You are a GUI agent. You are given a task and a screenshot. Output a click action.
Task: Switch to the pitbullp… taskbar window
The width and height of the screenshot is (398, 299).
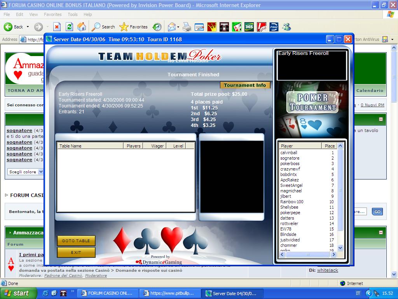click(170, 293)
